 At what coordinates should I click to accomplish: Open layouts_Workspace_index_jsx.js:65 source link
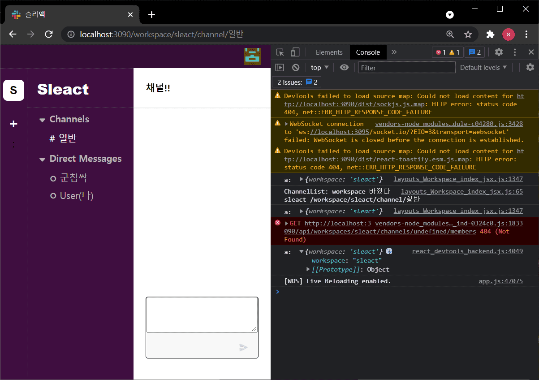[x=462, y=192]
